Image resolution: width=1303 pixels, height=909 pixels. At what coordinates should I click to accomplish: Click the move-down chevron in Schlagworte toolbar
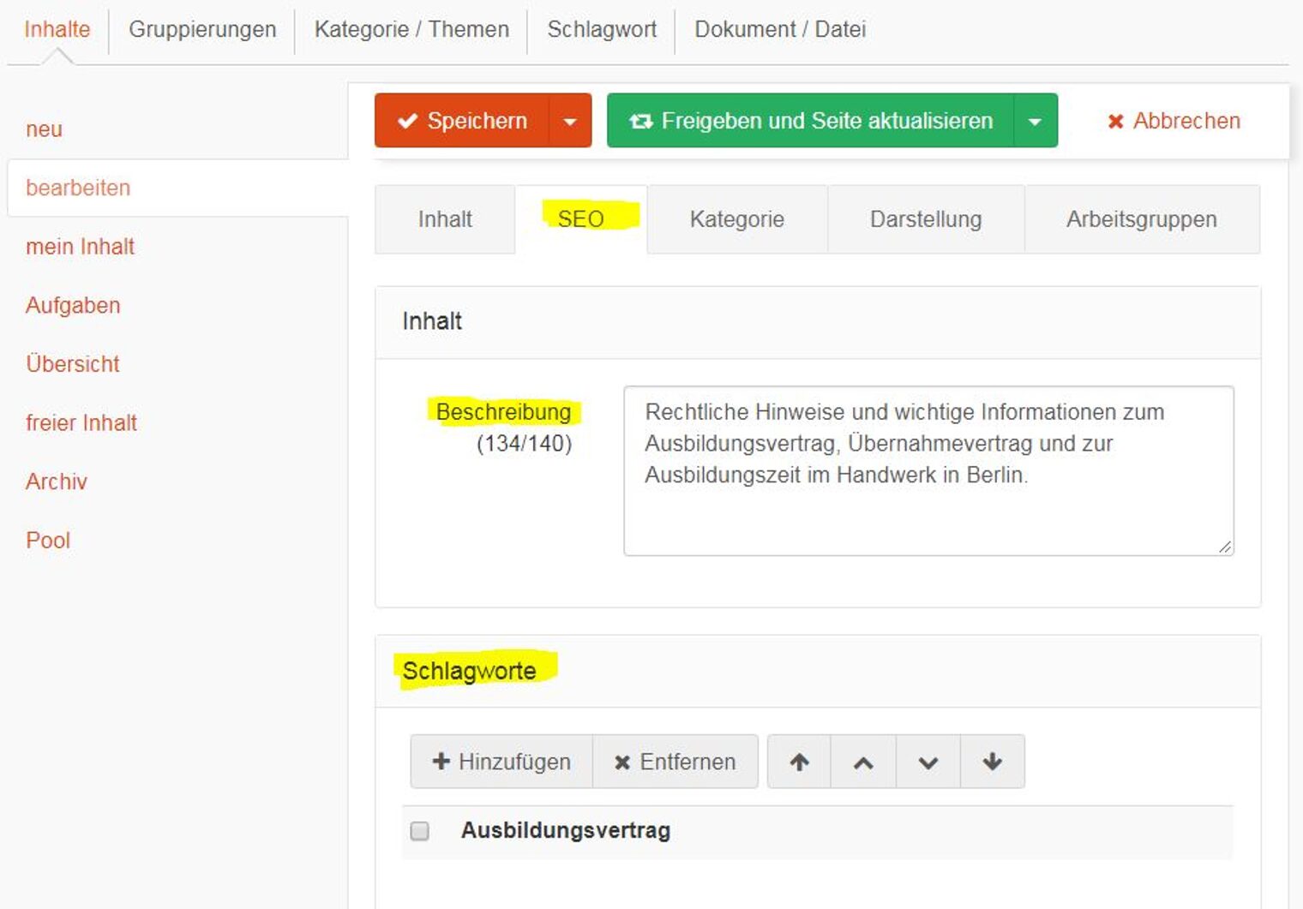tap(927, 761)
